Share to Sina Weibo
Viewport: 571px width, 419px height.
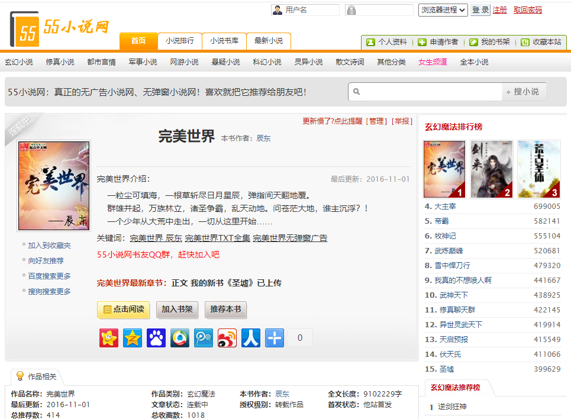227,337
